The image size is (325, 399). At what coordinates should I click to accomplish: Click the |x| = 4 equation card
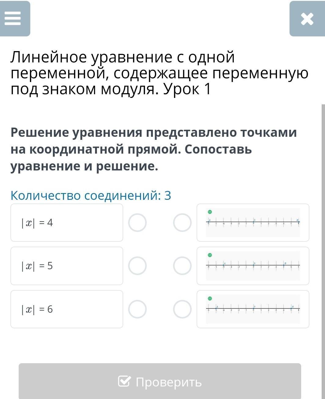click(67, 222)
